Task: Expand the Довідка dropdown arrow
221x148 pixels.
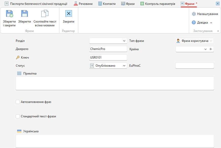Action: point(211,23)
